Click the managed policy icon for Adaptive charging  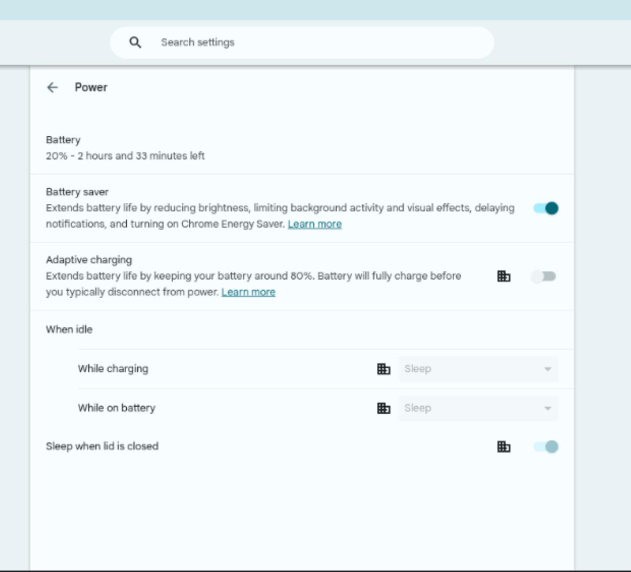pos(504,277)
